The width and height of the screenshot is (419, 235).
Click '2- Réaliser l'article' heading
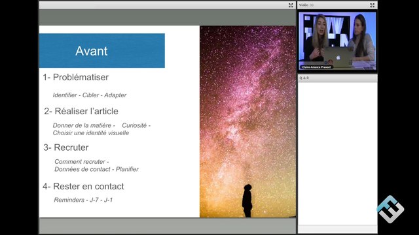[81, 111]
